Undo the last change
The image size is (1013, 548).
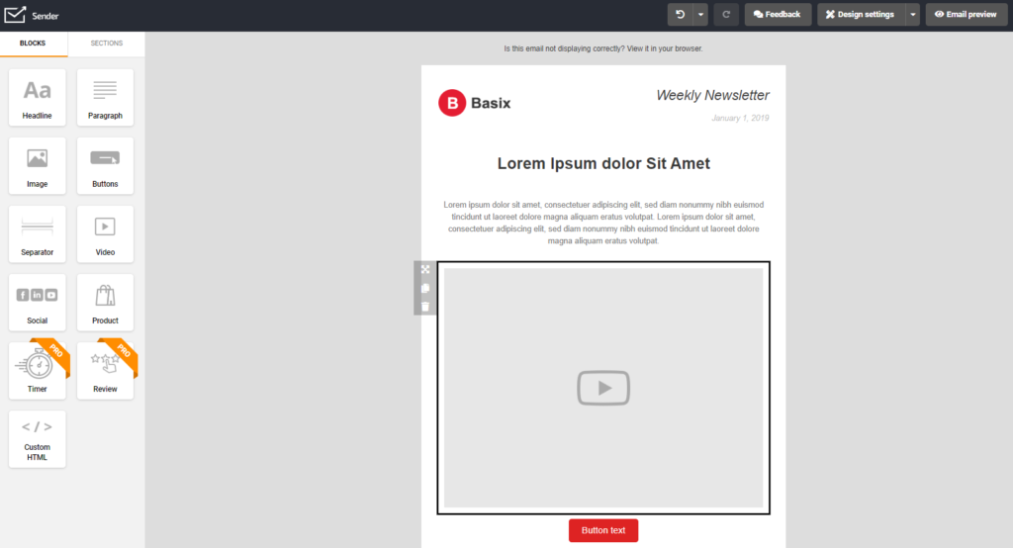point(681,14)
